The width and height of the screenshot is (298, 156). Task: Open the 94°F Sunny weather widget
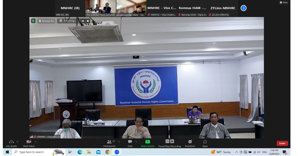(221, 152)
